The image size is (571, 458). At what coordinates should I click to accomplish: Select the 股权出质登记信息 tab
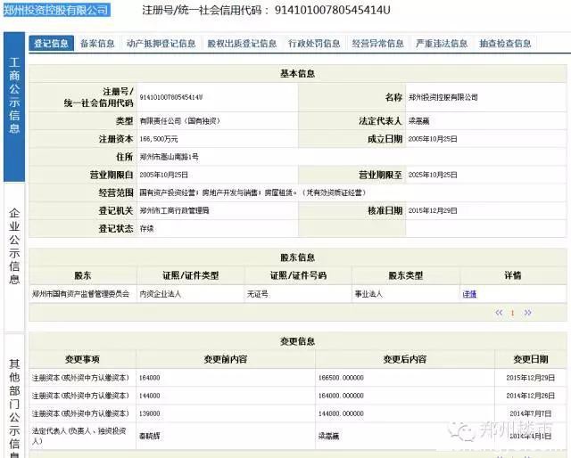242,44
